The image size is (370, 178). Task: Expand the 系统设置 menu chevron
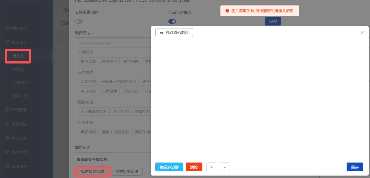[x=42, y=166]
